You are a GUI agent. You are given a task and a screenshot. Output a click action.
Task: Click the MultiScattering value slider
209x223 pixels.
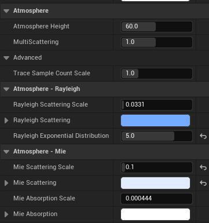point(156,42)
